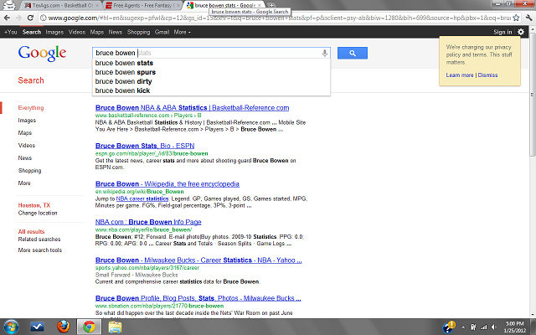The width and height of the screenshot is (536, 335).
Task: Open the More dropdown in top bar
Action: click(182, 32)
